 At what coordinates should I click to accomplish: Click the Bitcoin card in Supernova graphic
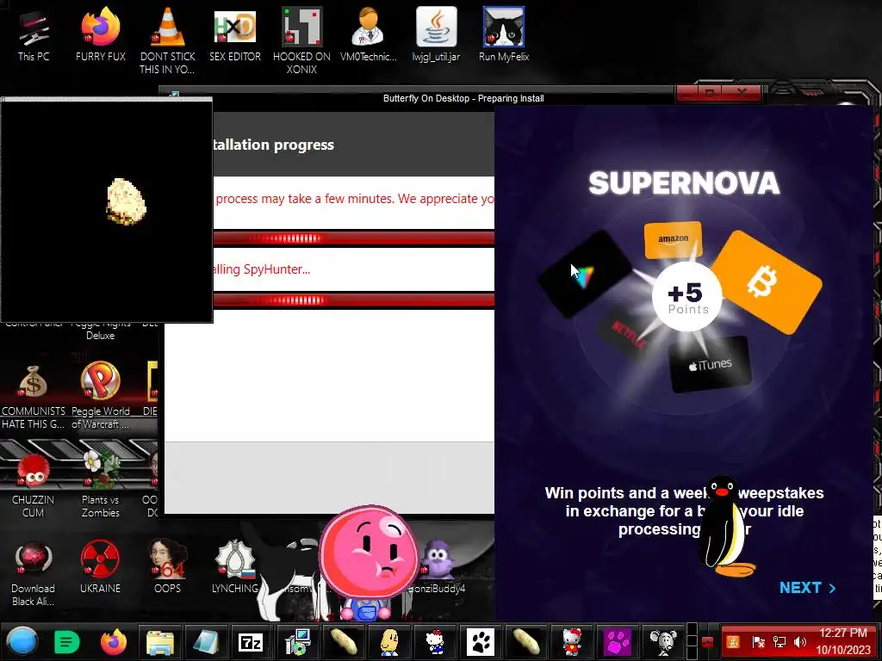pyautogui.click(x=767, y=282)
